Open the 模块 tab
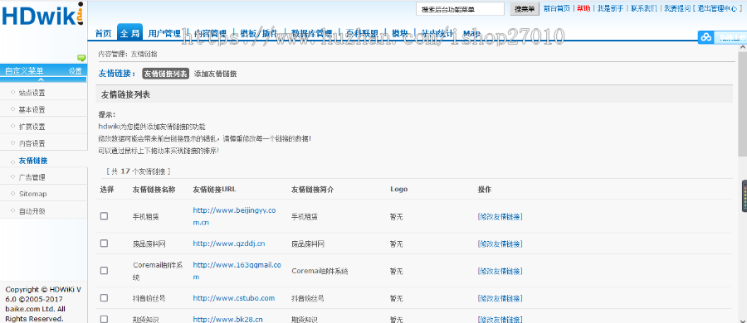Viewport: 747px width, 323px height. click(x=400, y=34)
